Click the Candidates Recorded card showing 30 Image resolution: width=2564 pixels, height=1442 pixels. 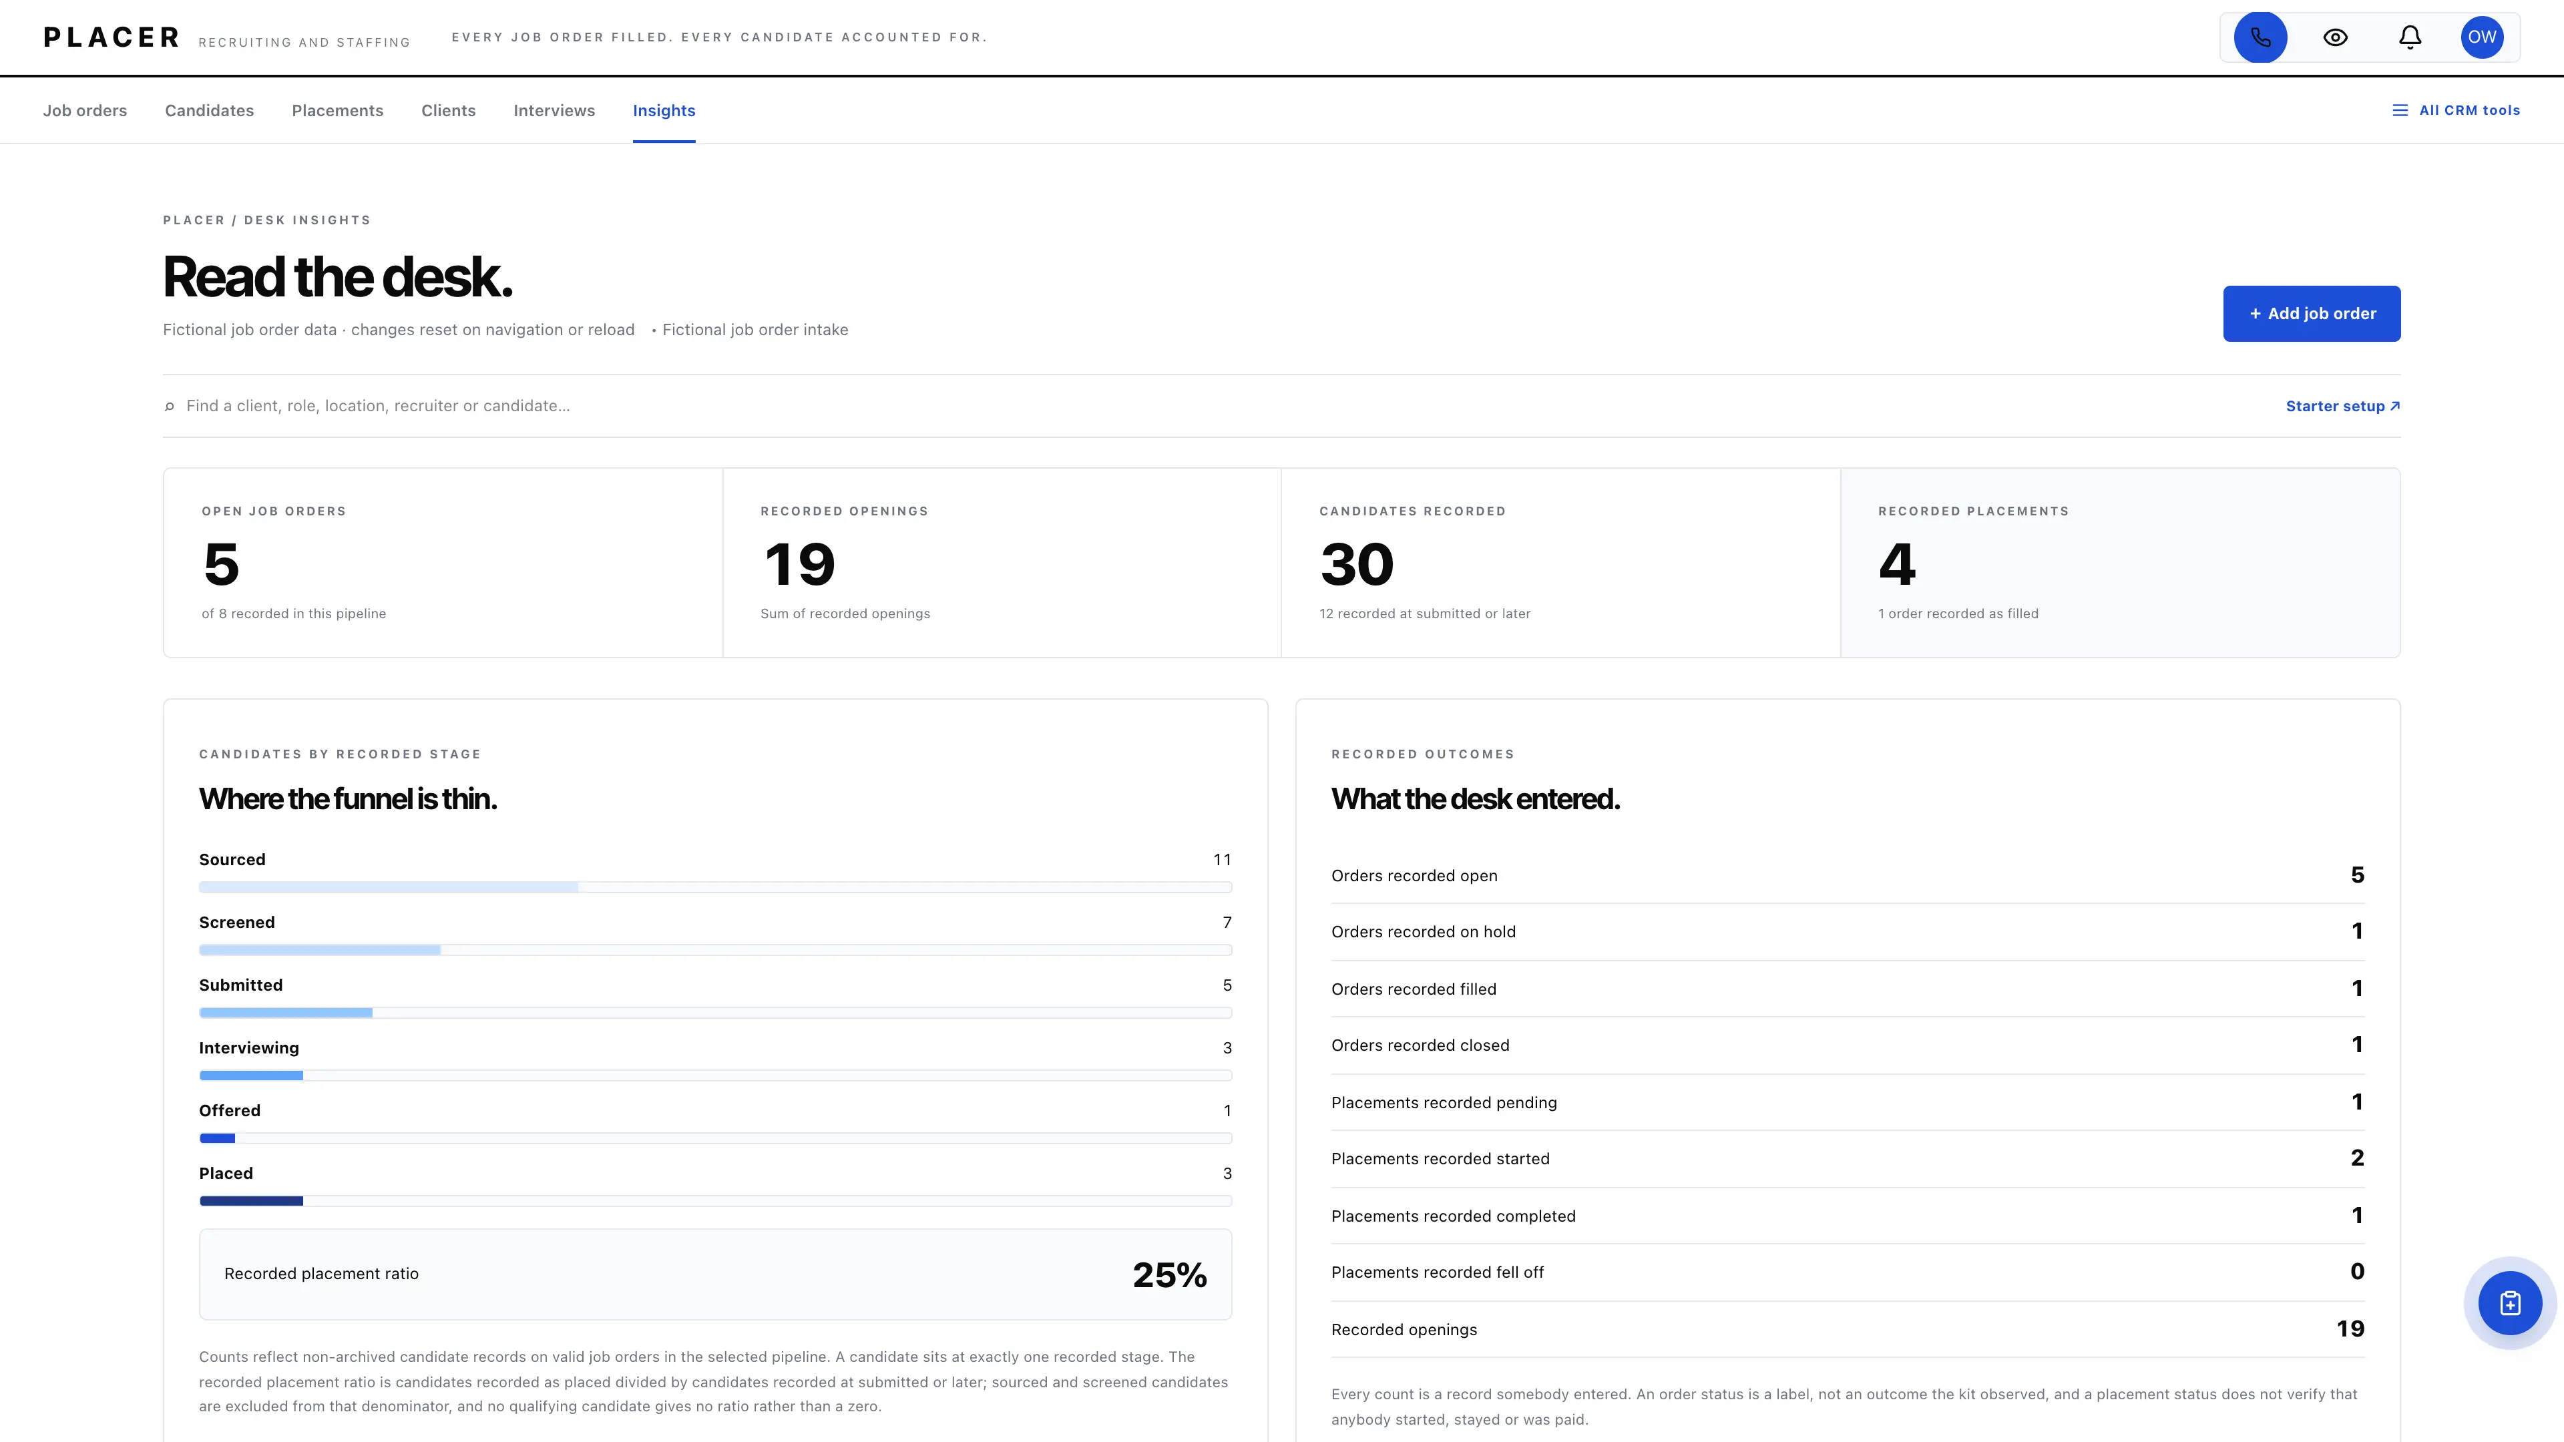tap(1560, 562)
